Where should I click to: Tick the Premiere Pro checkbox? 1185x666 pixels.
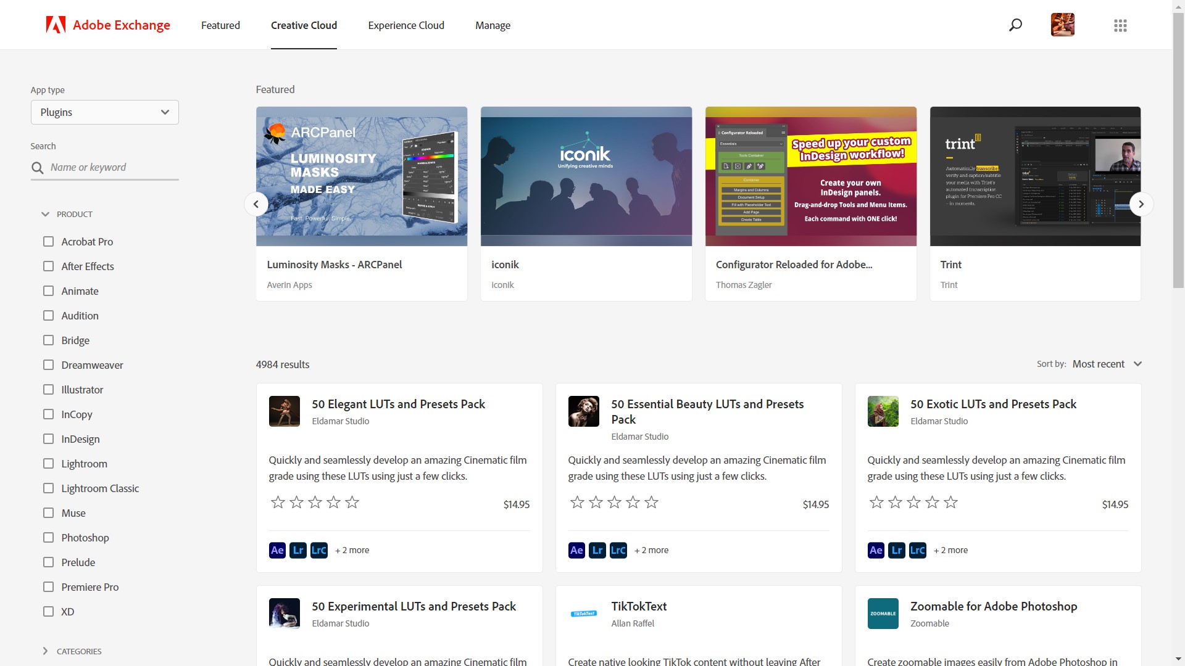coord(48,587)
